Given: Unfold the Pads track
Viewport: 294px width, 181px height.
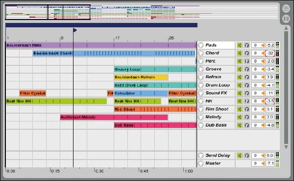Looking at the screenshot, I should tap(201, 45).
